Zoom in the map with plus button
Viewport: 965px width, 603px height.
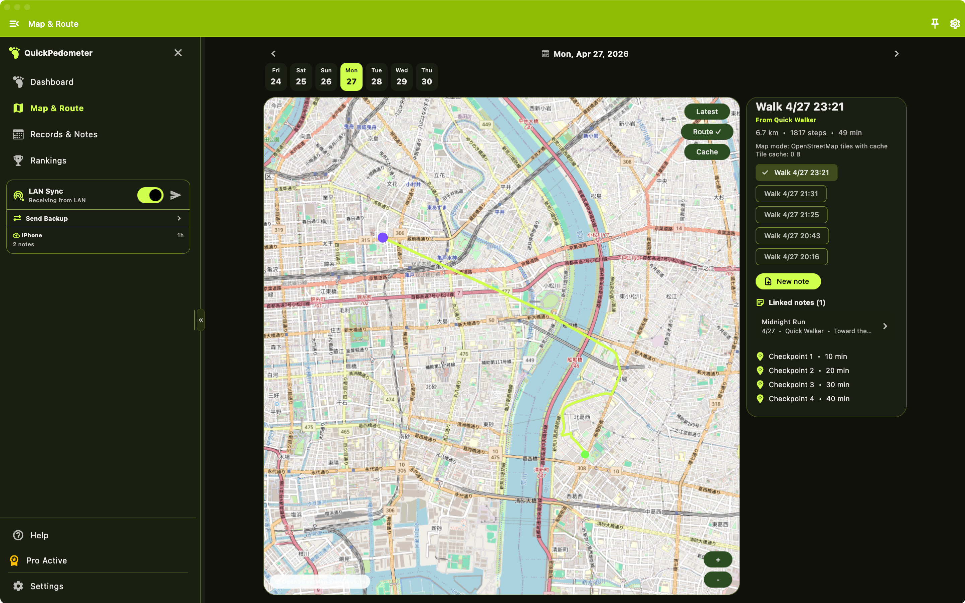[718, 559]
